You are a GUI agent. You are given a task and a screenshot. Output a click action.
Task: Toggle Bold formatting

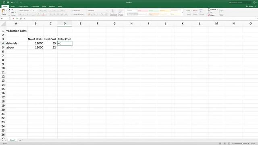20,14
